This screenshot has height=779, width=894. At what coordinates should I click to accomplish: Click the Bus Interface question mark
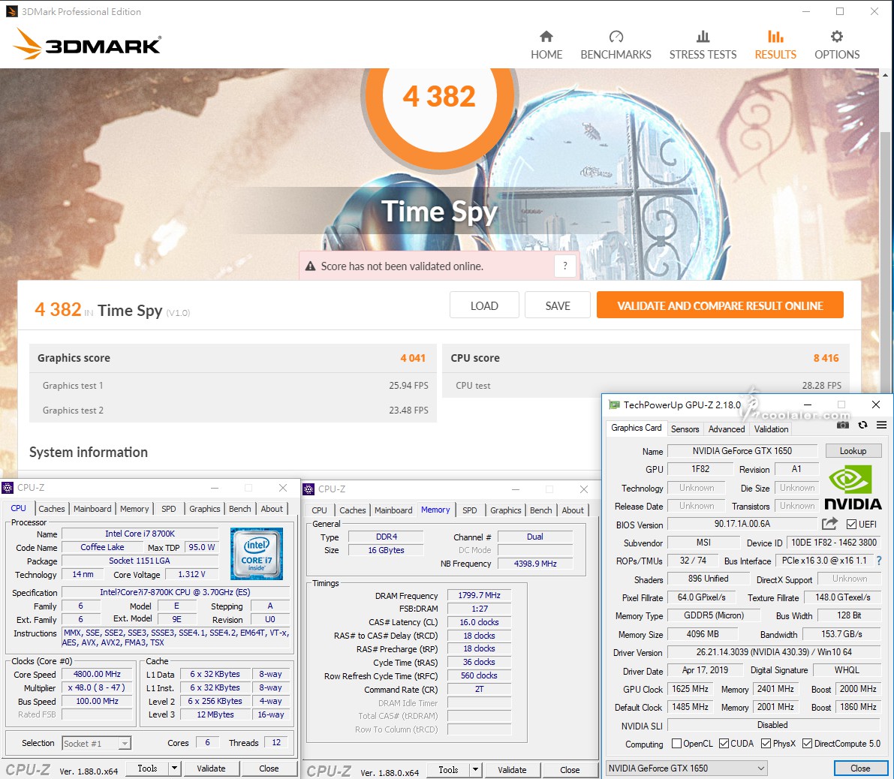tap(879, 561)
